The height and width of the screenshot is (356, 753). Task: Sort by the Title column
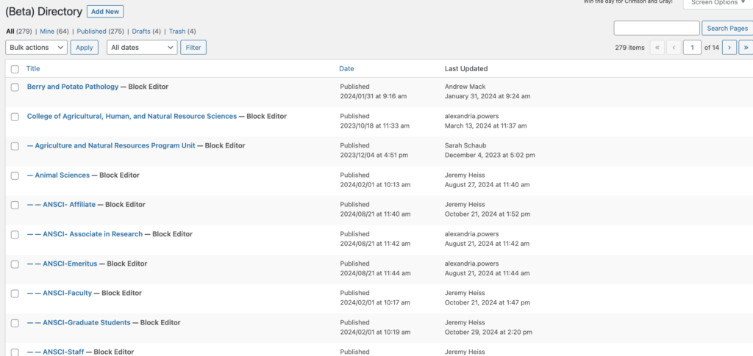coord(33,68)
